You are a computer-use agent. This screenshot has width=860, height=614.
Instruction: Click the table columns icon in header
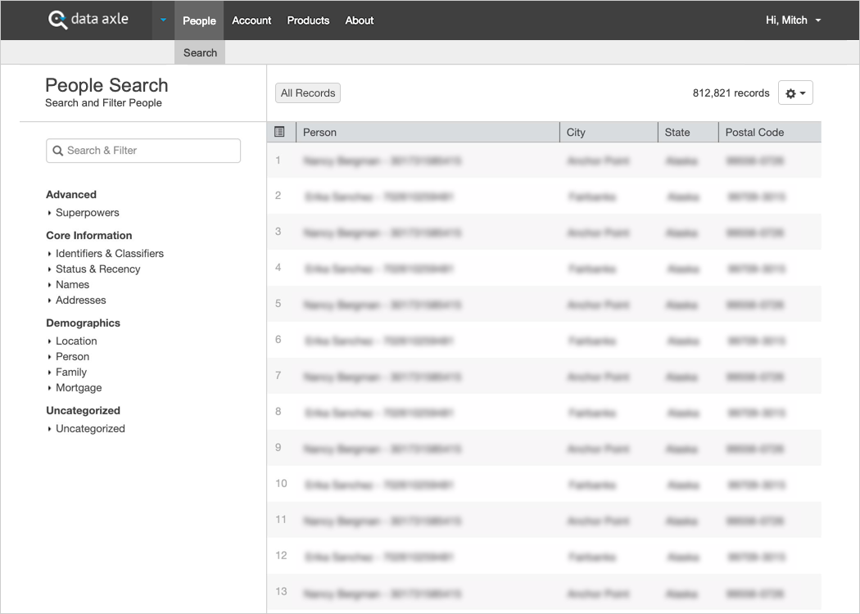pyautogui.click(x=280, y=132)
